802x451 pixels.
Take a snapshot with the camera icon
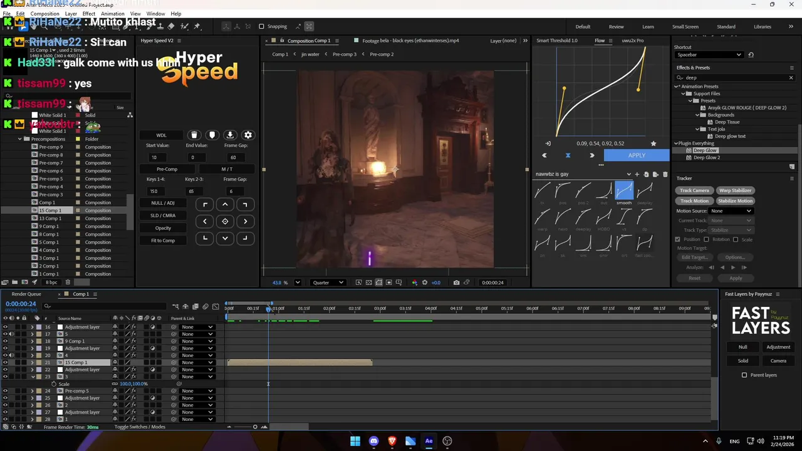[456, 283]
